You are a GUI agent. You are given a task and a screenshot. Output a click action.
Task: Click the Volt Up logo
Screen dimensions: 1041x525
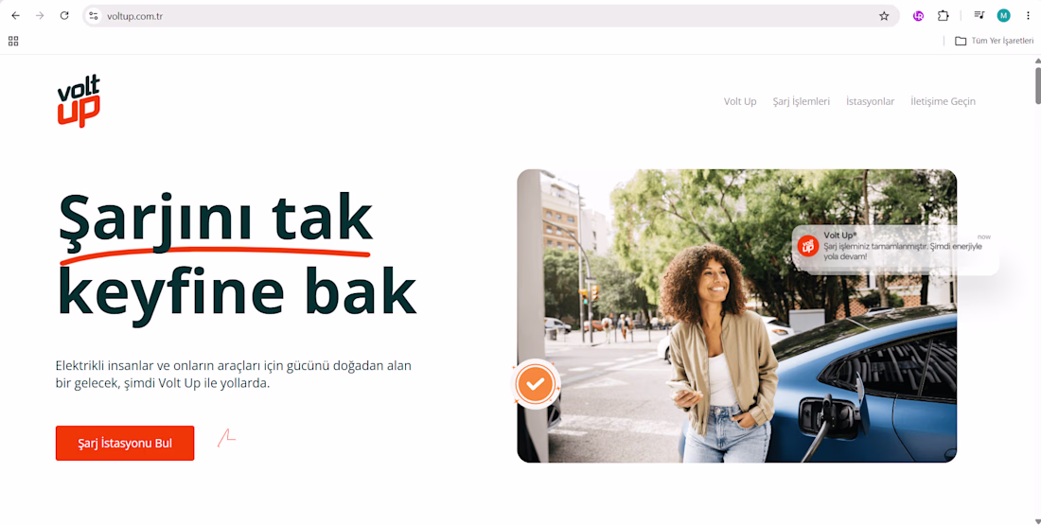click(x=79, y=101)
